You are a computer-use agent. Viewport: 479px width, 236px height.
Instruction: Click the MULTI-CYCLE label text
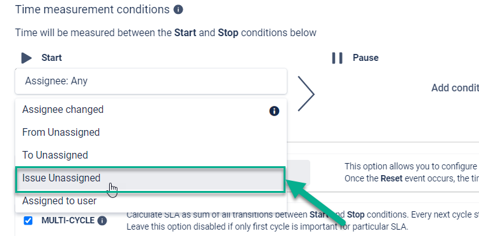68,220
